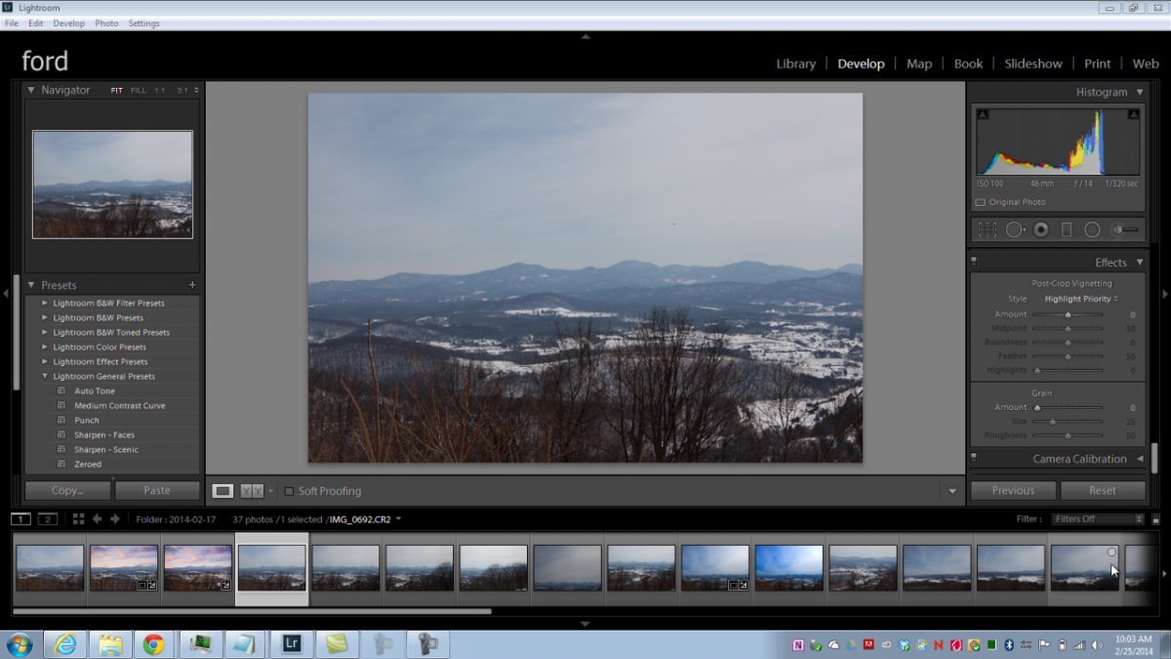Open the Develop menu in menu bar
1171x659 pixels.
click(68, 23)
